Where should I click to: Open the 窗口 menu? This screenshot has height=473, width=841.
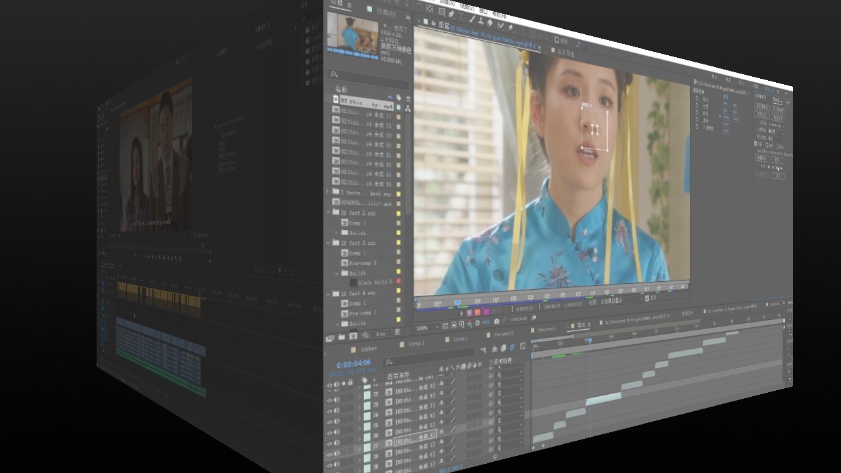point(484,11)
